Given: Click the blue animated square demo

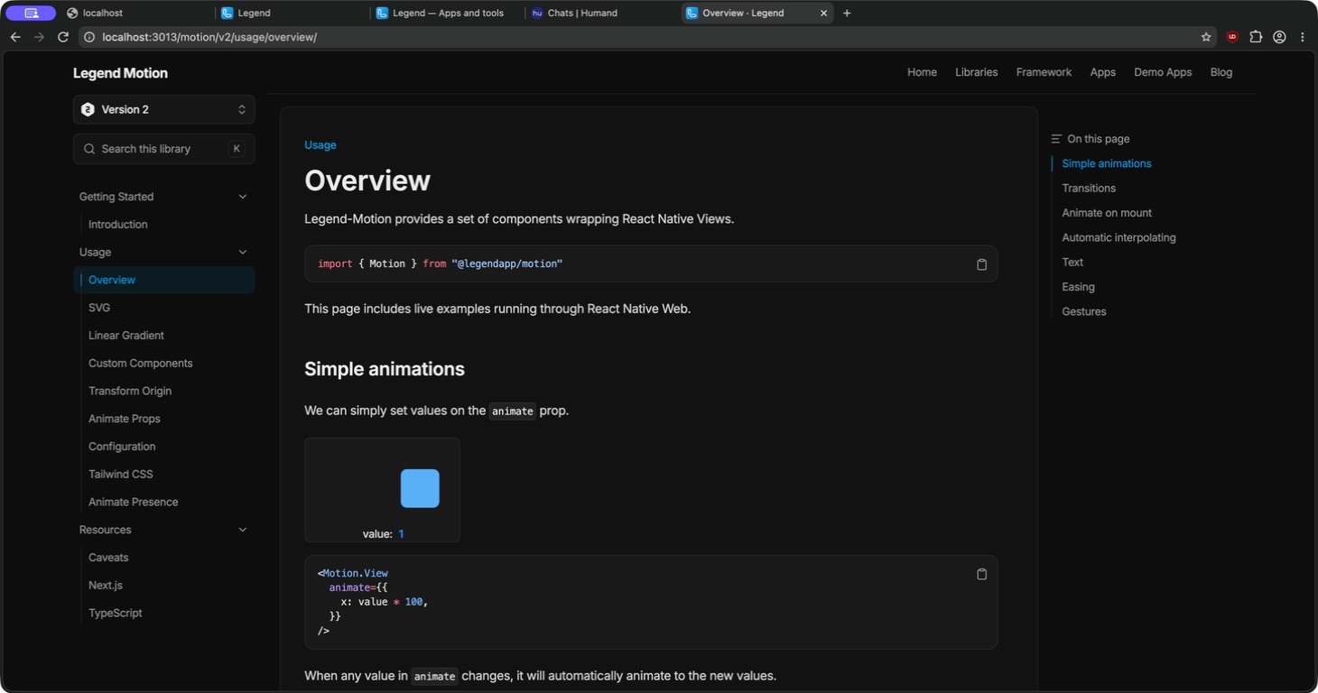Looking at the screenshot, I should coord(420,488).
